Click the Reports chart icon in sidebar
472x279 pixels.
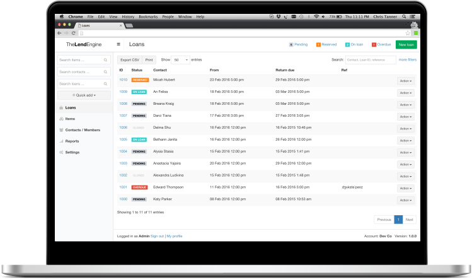61,141
